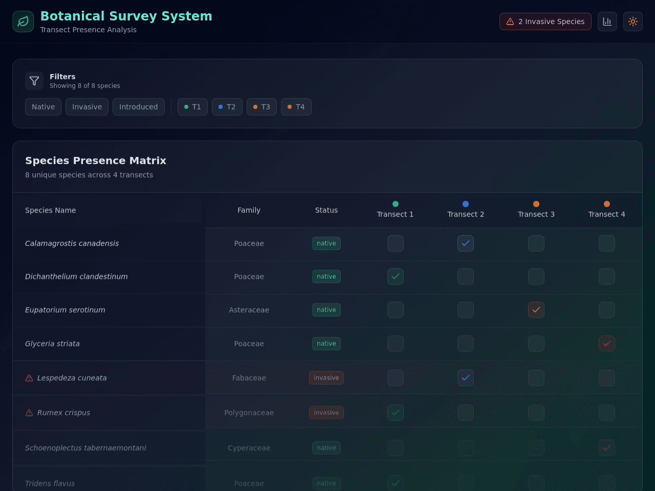This screenshot has height=491, width=655.
Task: Check Transect 1 for Lespedeza cuneata
Action: (x=396, y=378)
